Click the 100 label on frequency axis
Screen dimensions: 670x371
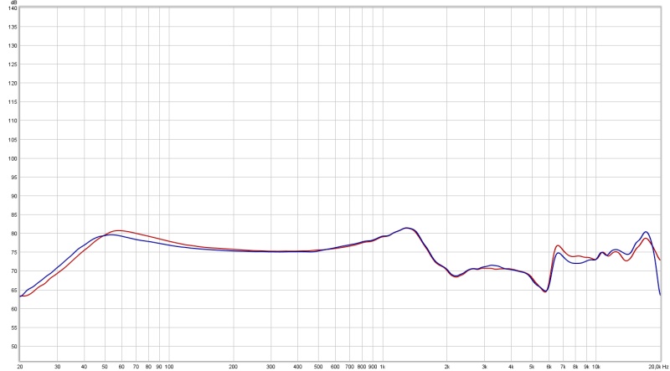169,367
